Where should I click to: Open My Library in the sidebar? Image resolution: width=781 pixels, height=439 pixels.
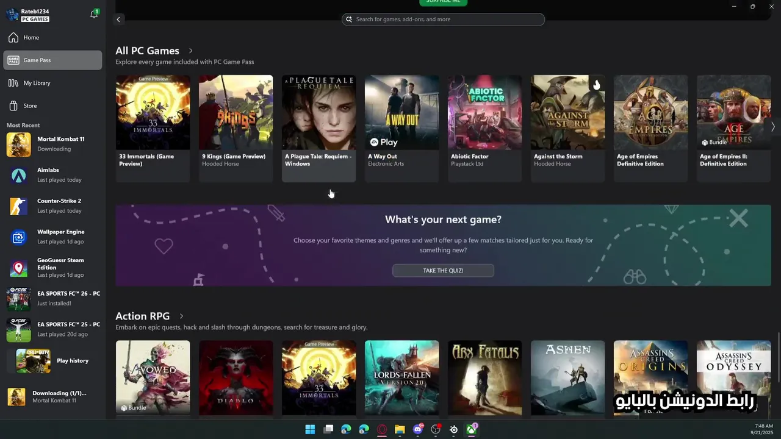click(x=53, y=83)
